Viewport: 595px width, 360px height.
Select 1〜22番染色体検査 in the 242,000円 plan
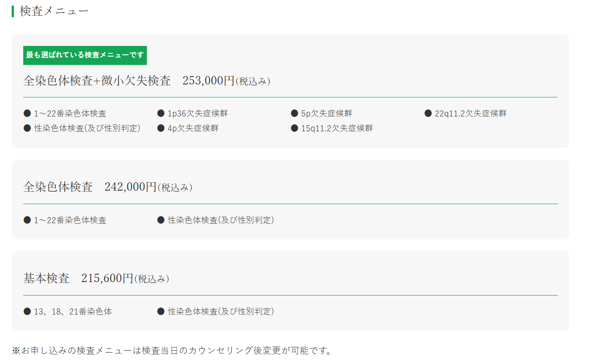[70, 220]
